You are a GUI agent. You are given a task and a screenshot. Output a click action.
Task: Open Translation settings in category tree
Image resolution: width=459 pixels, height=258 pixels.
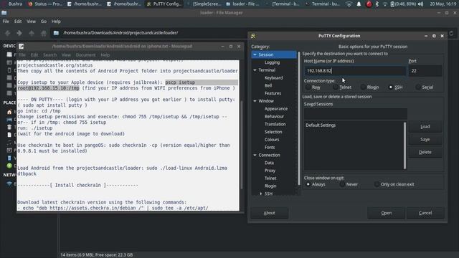tap(275, 124)
